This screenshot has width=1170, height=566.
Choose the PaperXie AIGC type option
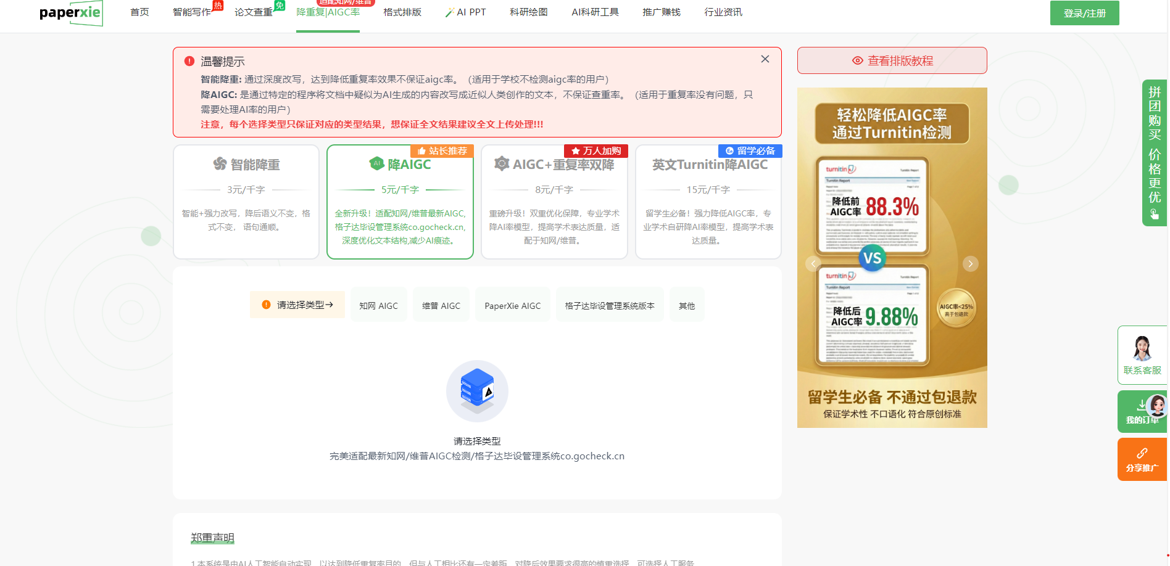coord(513,305)
